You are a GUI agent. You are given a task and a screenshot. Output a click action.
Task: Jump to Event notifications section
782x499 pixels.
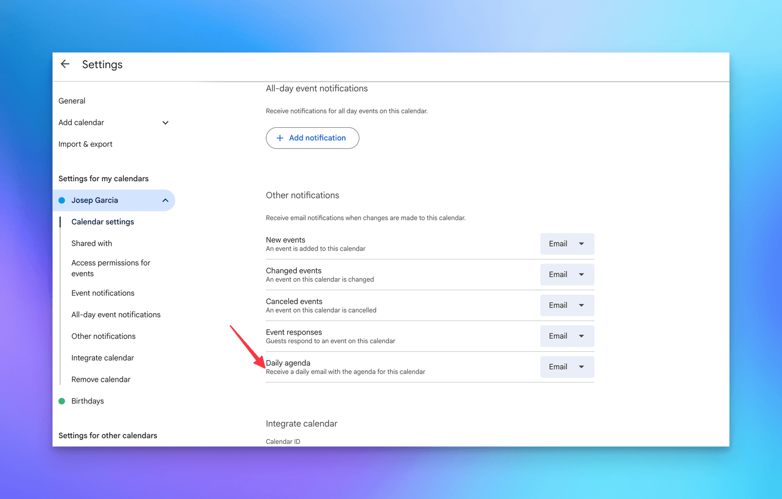(103, 293)
